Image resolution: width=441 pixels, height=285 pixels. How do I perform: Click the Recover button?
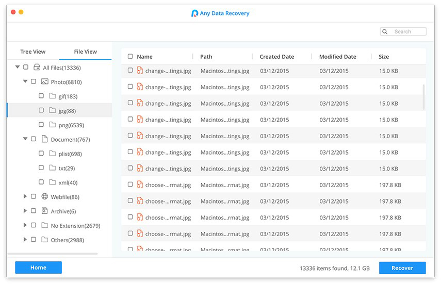click(x=402, y=268)
